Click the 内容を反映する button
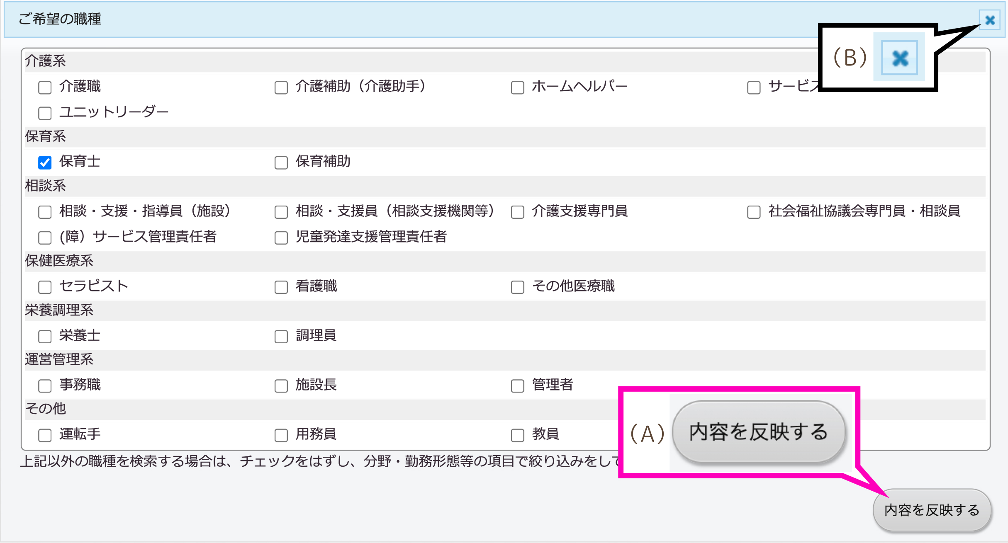The image size is (1008, 543). pos(931,510)
